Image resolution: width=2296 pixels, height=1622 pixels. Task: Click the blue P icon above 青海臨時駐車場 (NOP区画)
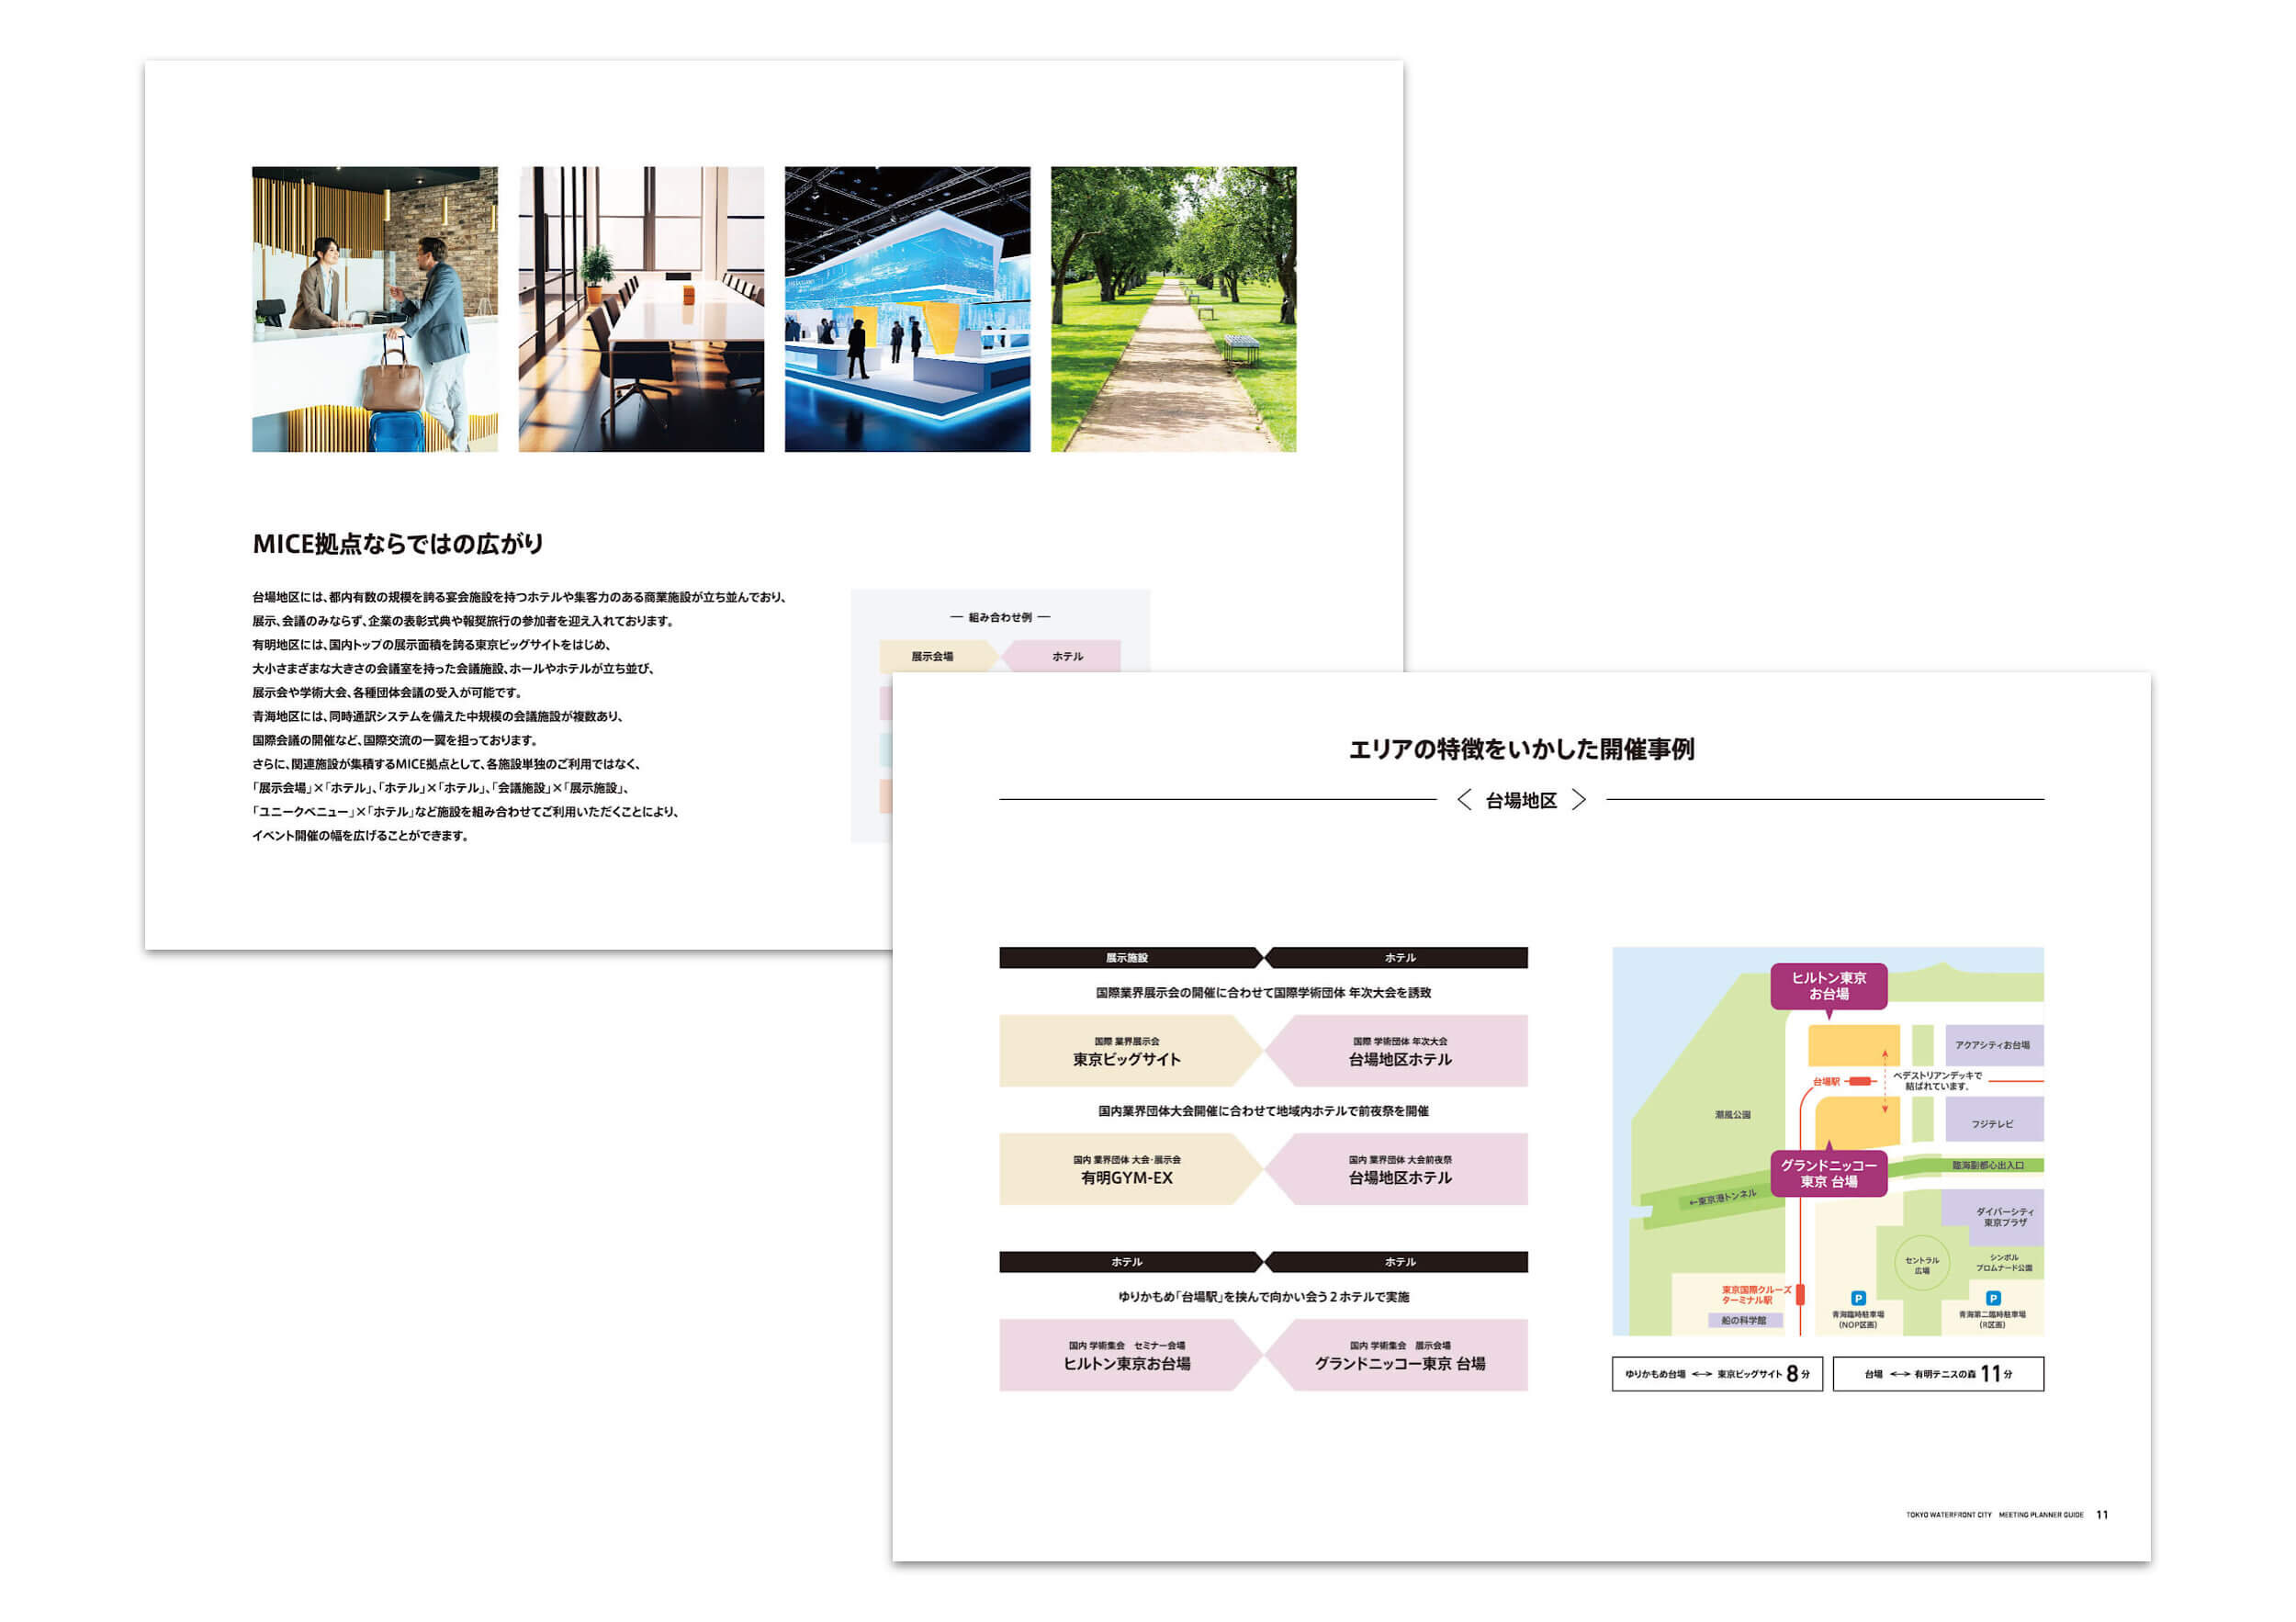[1858, 1298]
